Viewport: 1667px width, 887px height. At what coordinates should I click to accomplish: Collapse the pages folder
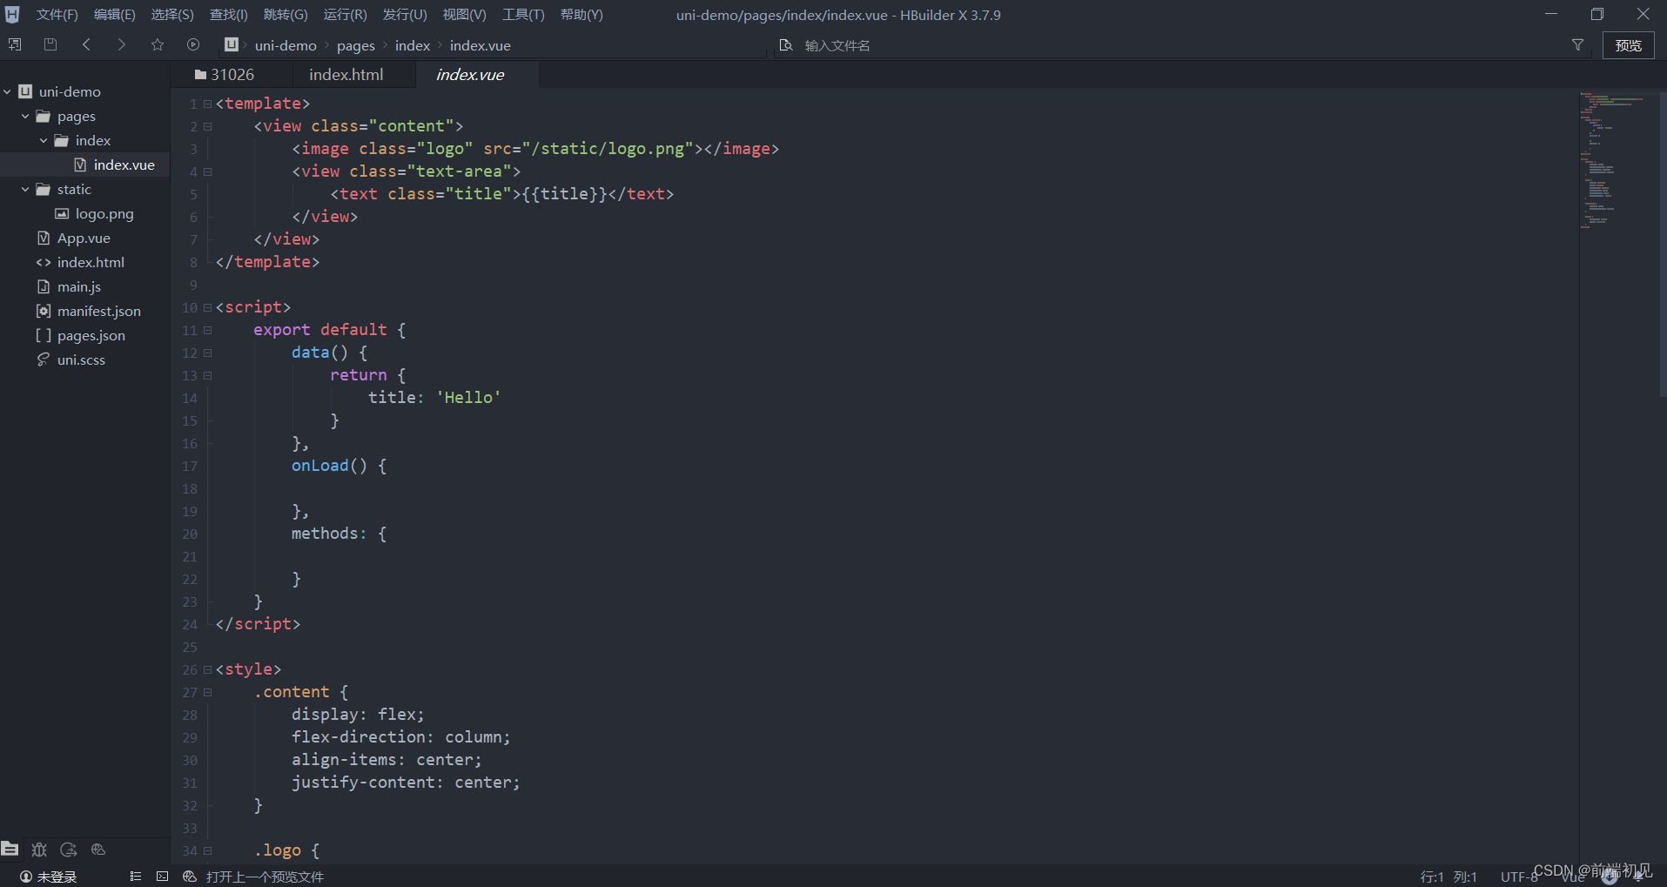click(25, 116)
